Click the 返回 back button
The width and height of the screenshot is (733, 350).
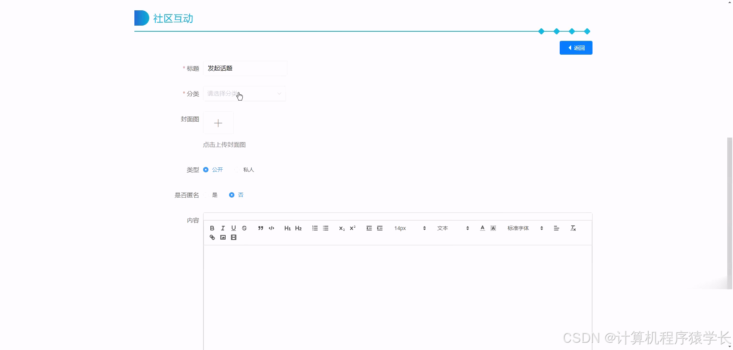(x=576, y=48)
